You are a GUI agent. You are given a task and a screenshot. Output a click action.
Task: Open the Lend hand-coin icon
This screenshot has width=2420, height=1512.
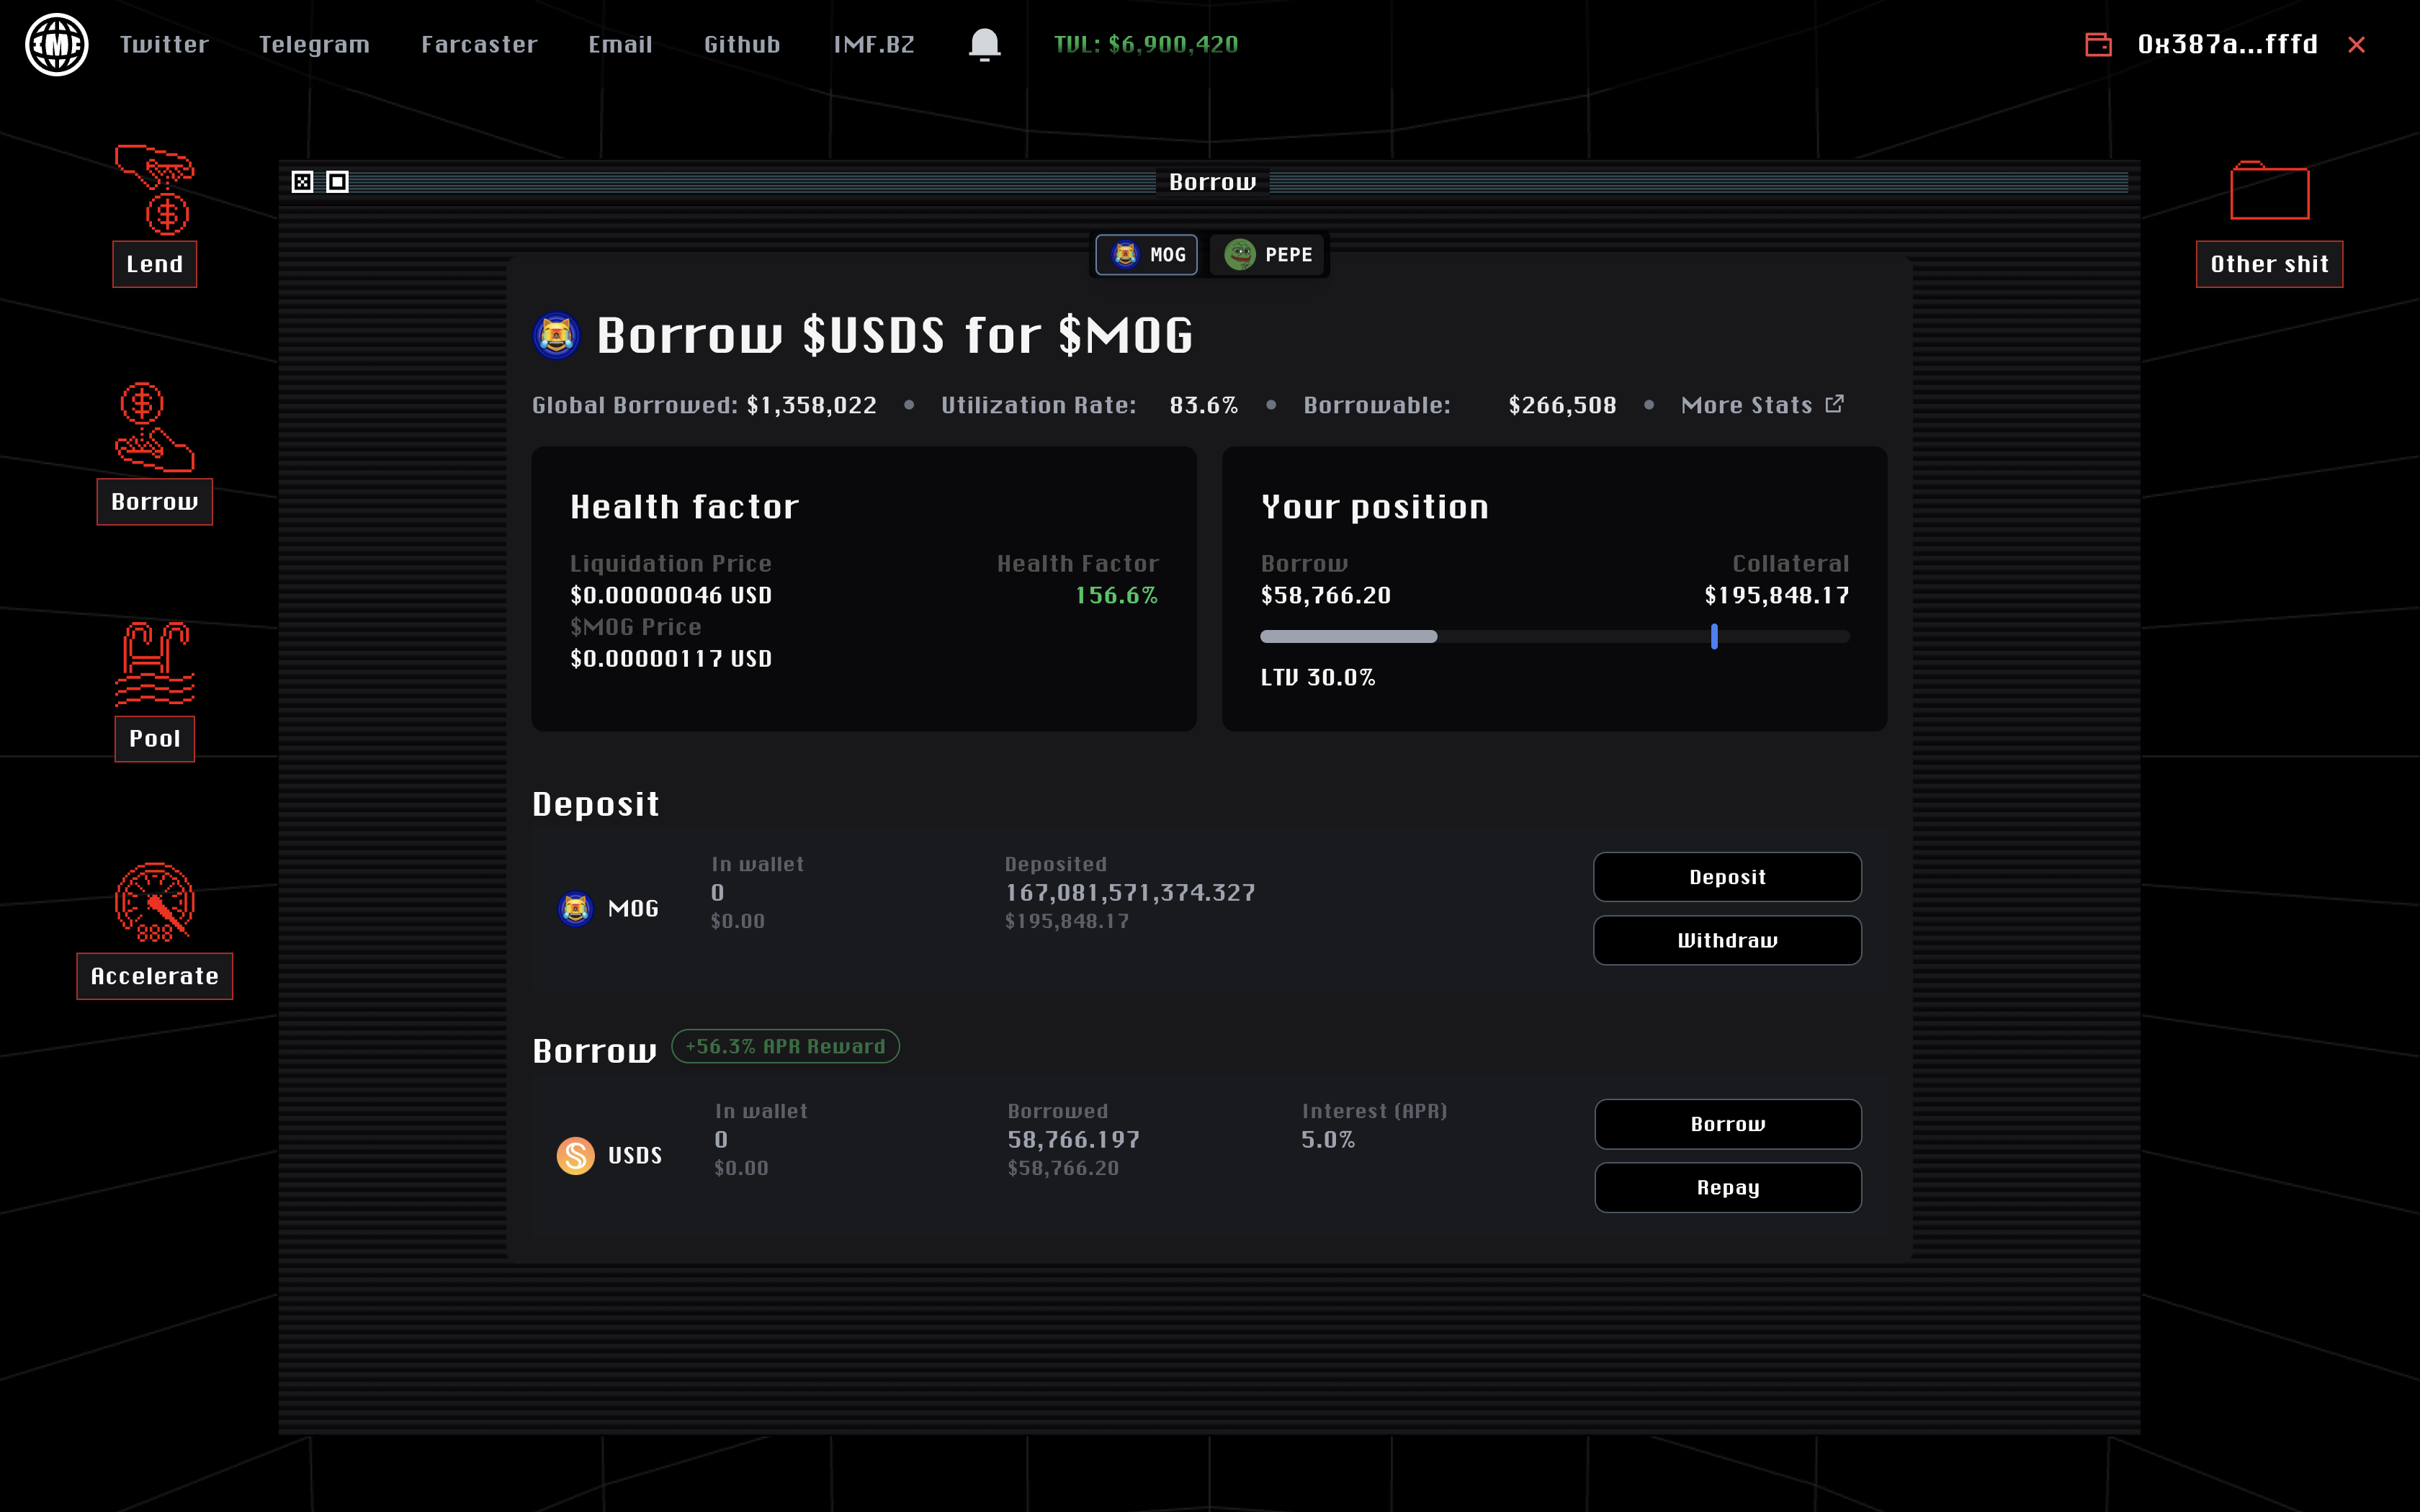coord(155,189)
